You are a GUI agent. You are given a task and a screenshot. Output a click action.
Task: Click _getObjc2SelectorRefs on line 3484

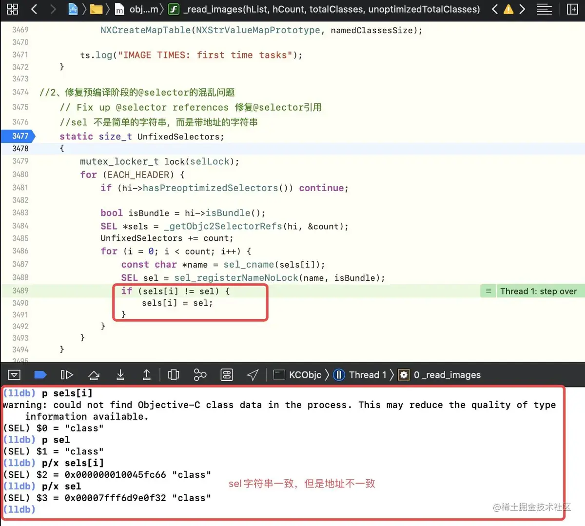[x=223, y=226]
